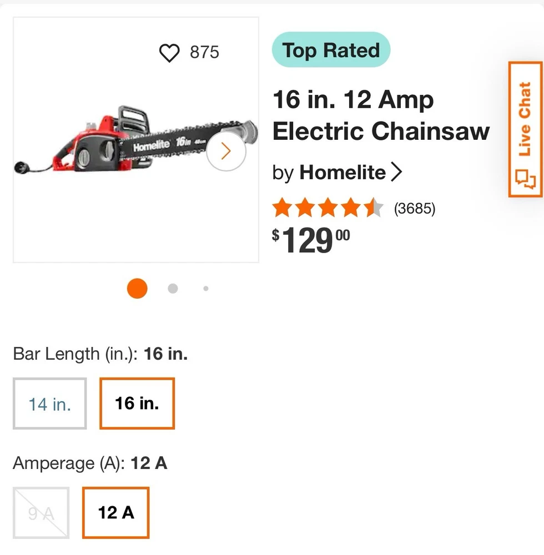Click the Top Rated badge

point(331,51)
